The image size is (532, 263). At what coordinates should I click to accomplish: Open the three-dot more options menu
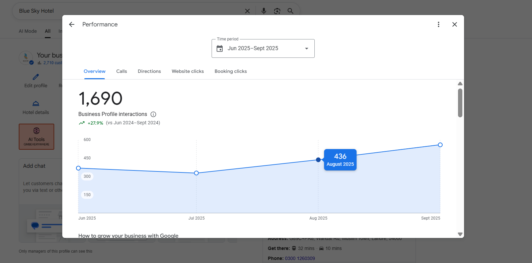point(438,24)
